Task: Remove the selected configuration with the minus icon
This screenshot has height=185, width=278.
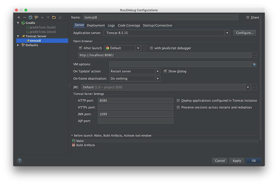Action: 25,17
